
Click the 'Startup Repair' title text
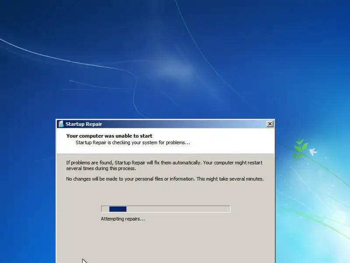84,124
